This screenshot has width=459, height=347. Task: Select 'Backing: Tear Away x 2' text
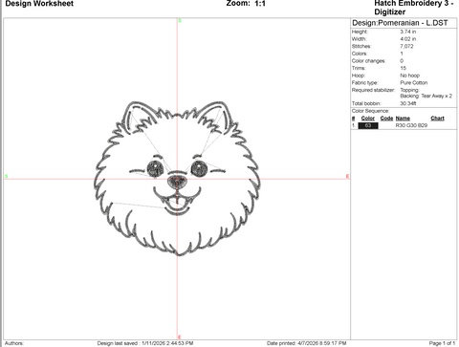(426, 96)
